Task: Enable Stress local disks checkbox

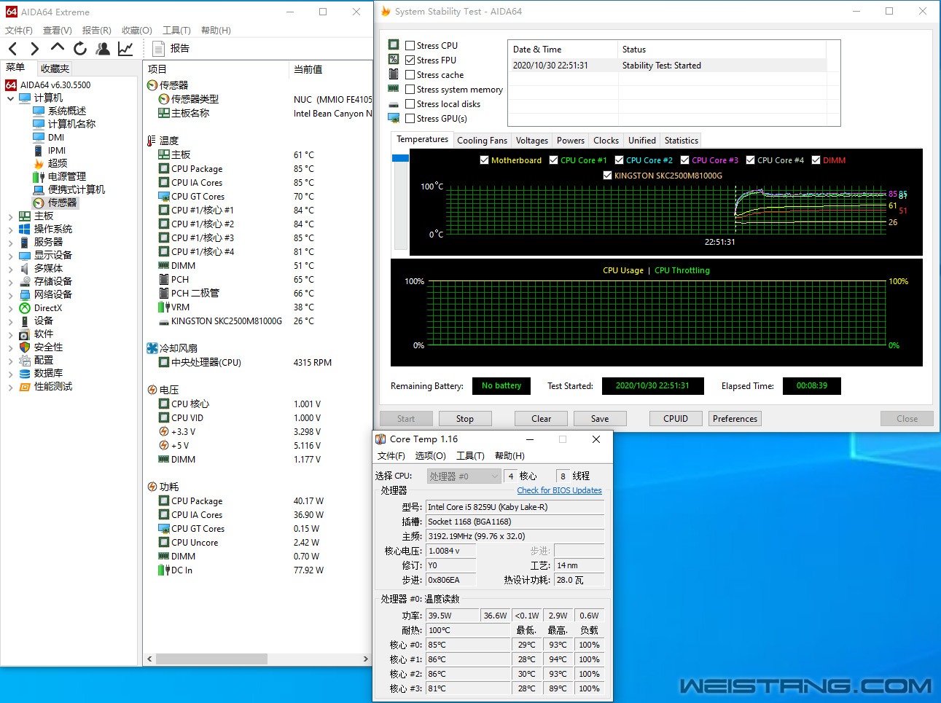Action: coord(410,103)
